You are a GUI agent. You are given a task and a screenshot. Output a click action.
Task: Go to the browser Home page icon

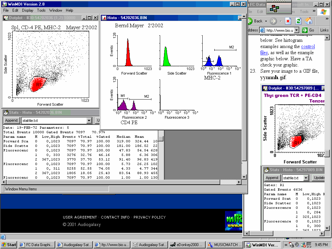point(309,21)
